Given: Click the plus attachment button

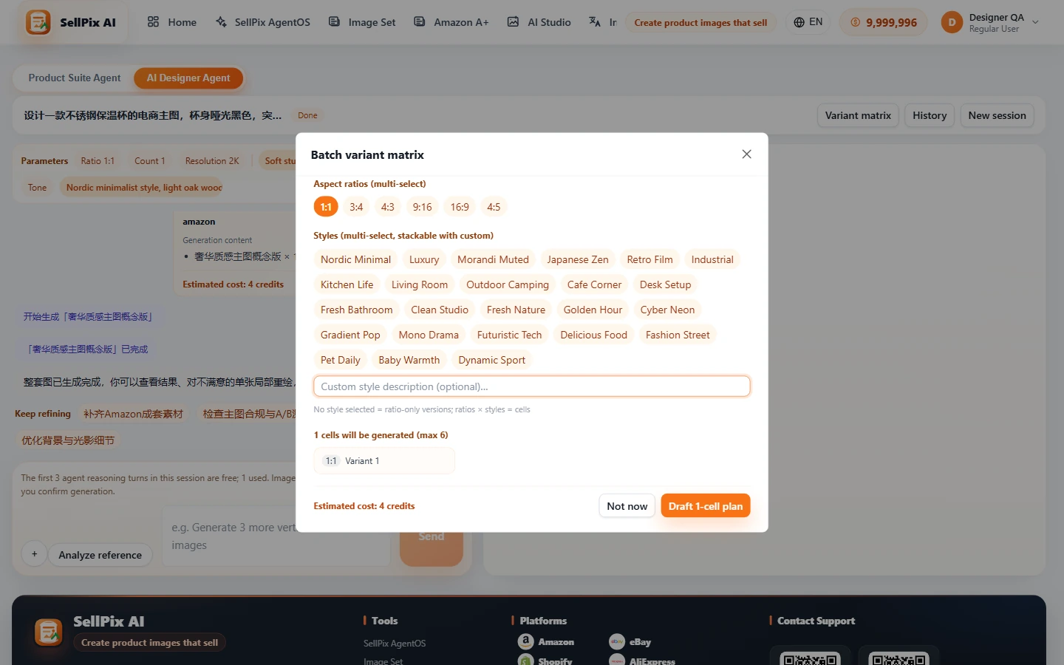Looking at the screenshot, I should click(34, 554).
